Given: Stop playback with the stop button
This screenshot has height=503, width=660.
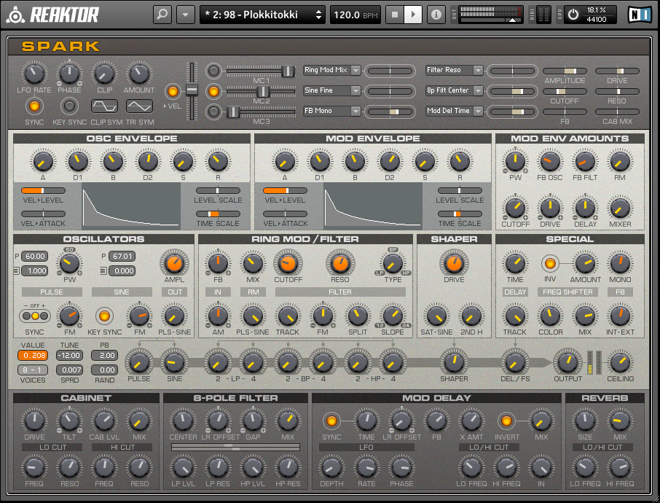Looking at the screenshot, I should tap(395, 15).
